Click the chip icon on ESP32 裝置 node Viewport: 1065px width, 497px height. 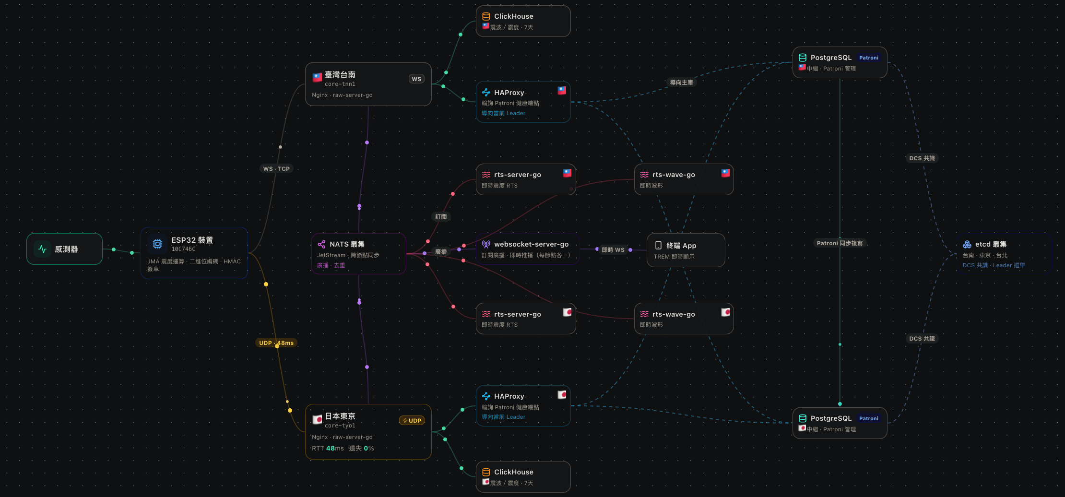coord(157,244)
